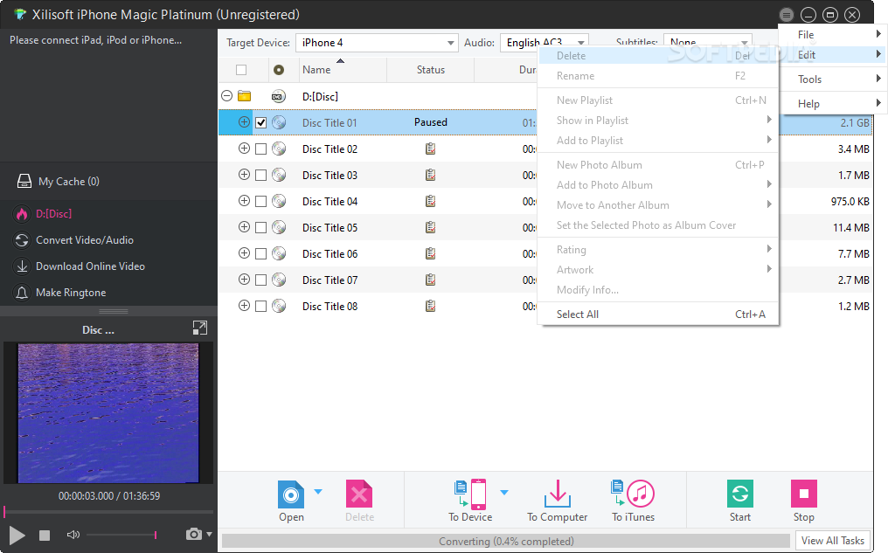Click Disc Title 08 status clipboard icon
The height and width of the screenshot is (553, 888).
[x=430, y=307]
